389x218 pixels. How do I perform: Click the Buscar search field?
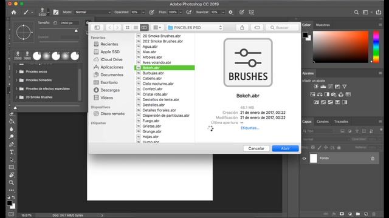(x=282, y=27)
